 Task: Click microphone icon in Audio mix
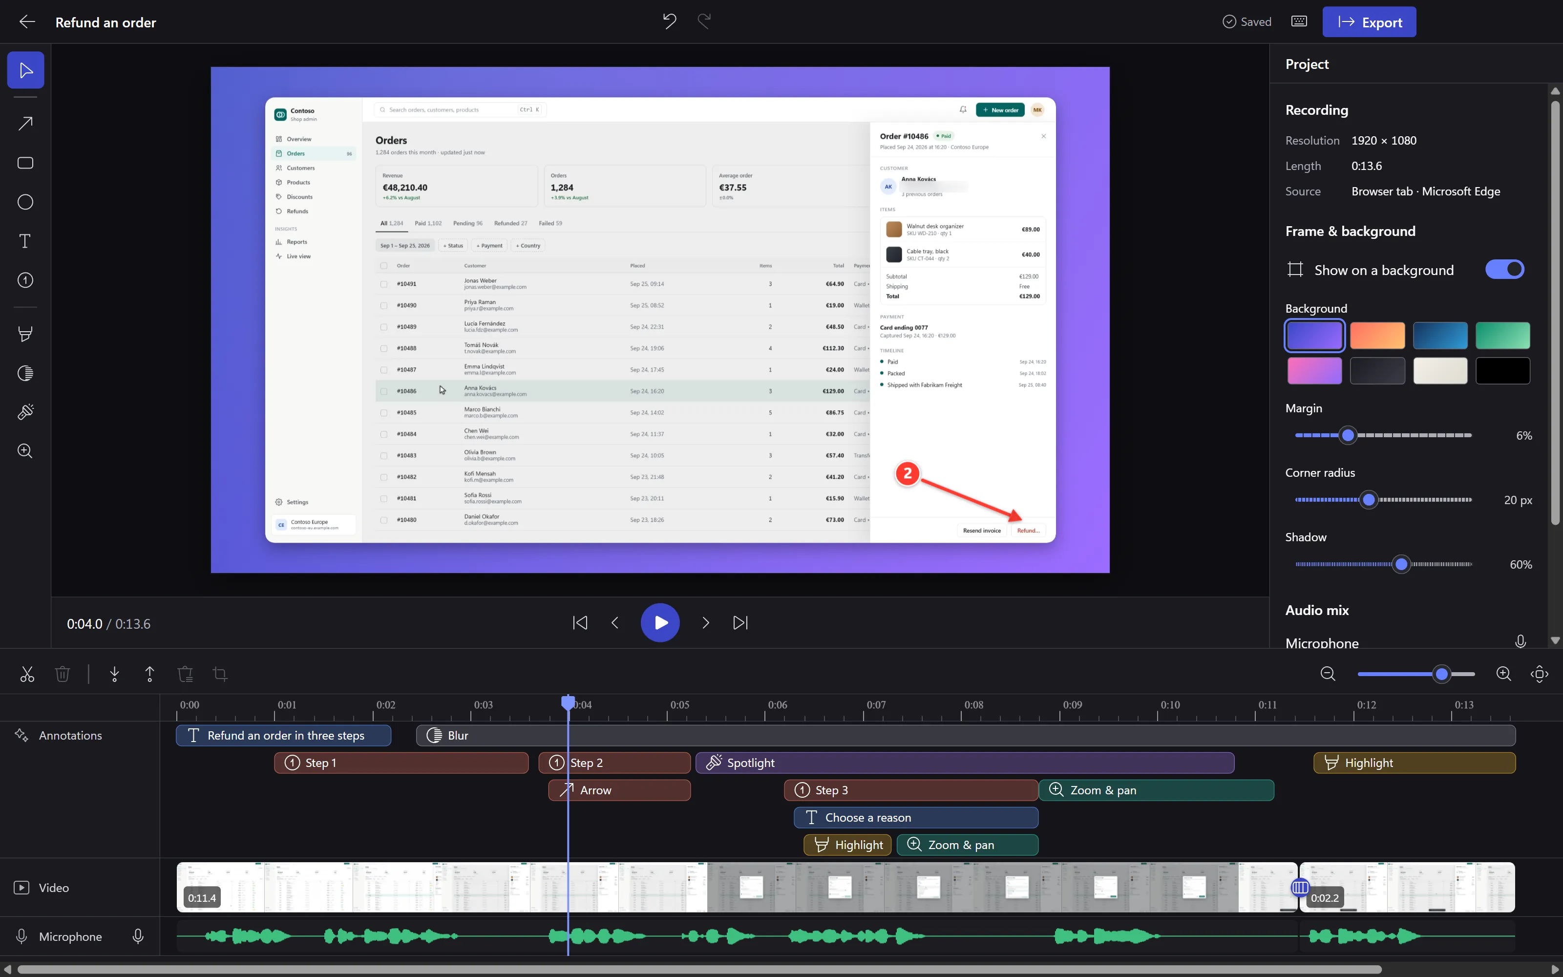[x=1521, y=641]
